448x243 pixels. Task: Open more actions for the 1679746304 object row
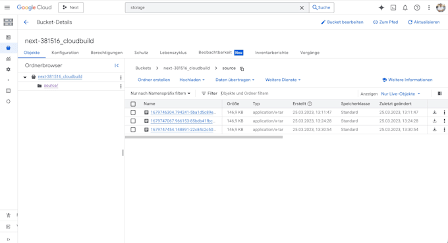[444, 113]
